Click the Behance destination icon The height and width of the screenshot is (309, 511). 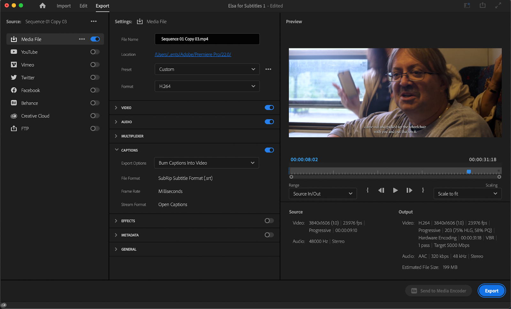[x=14, y=103]
